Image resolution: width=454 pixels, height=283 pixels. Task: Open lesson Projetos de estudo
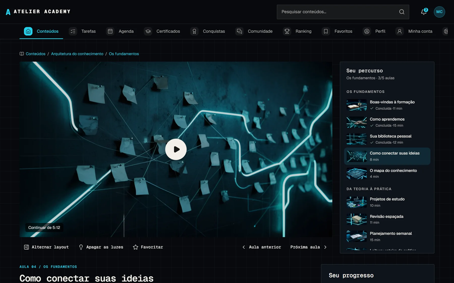click(x=387, y=202)
